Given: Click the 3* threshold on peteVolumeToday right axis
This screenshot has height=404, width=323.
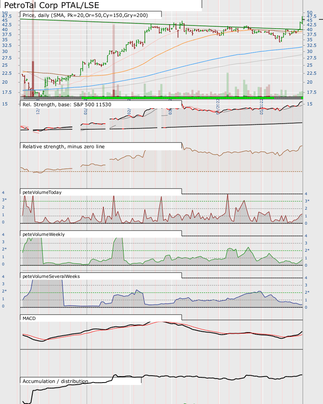Looking at the screenshot, I should [307, 201].
